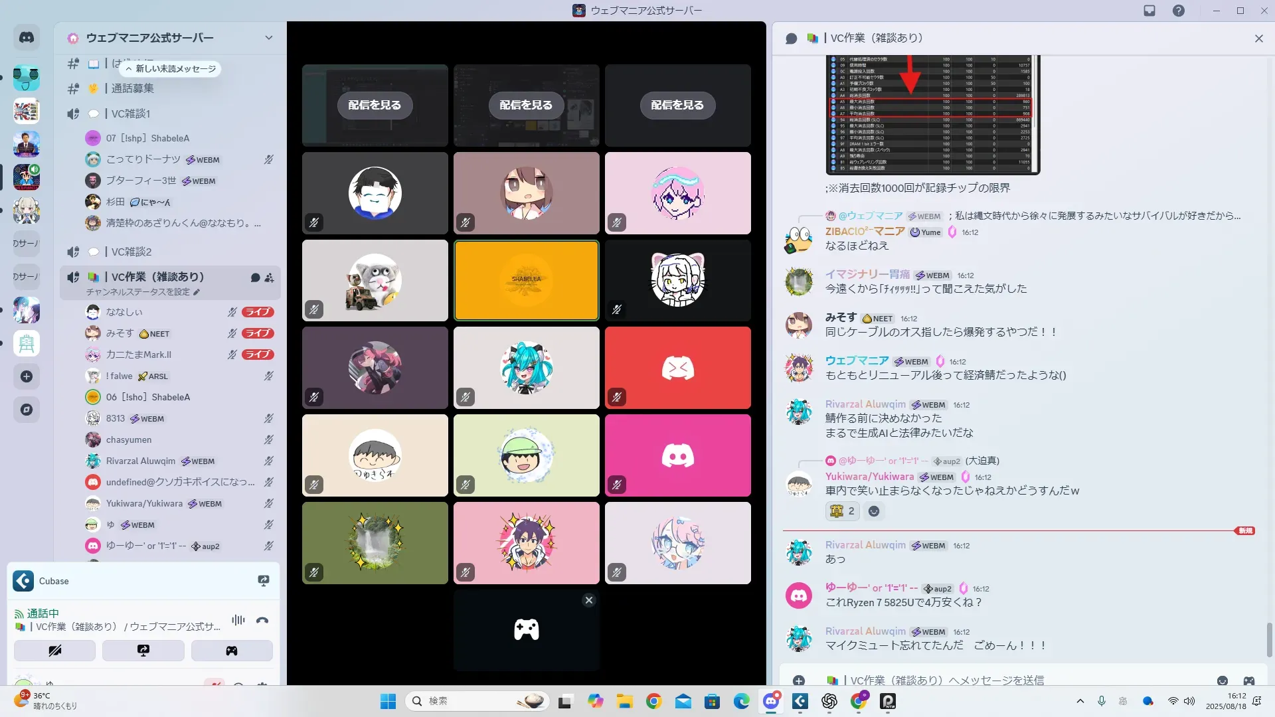Start an activity with gamepad button
The width and height of the screenshot is (1275, 717).
click(232, 651)
